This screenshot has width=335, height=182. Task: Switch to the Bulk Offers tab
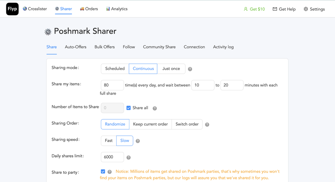click(105, 47)
